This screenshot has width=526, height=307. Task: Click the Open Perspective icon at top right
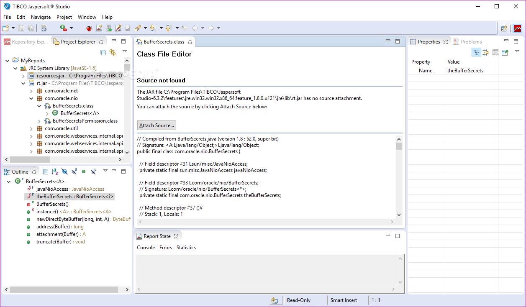pyautogui.click(x=504, y=28)
